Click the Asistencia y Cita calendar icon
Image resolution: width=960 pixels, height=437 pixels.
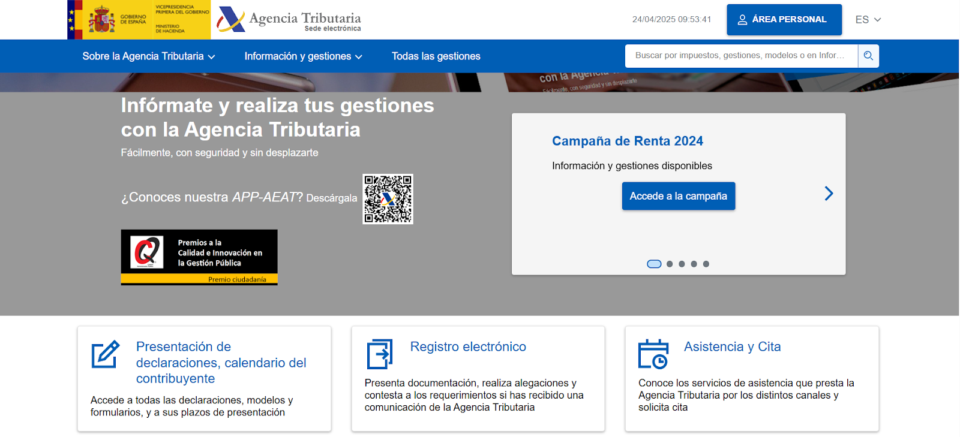(x=653, y=354)
